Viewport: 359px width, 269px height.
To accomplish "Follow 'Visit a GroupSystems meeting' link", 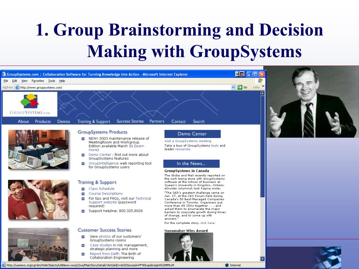I will pyautogui.click(x=188, y=141).
